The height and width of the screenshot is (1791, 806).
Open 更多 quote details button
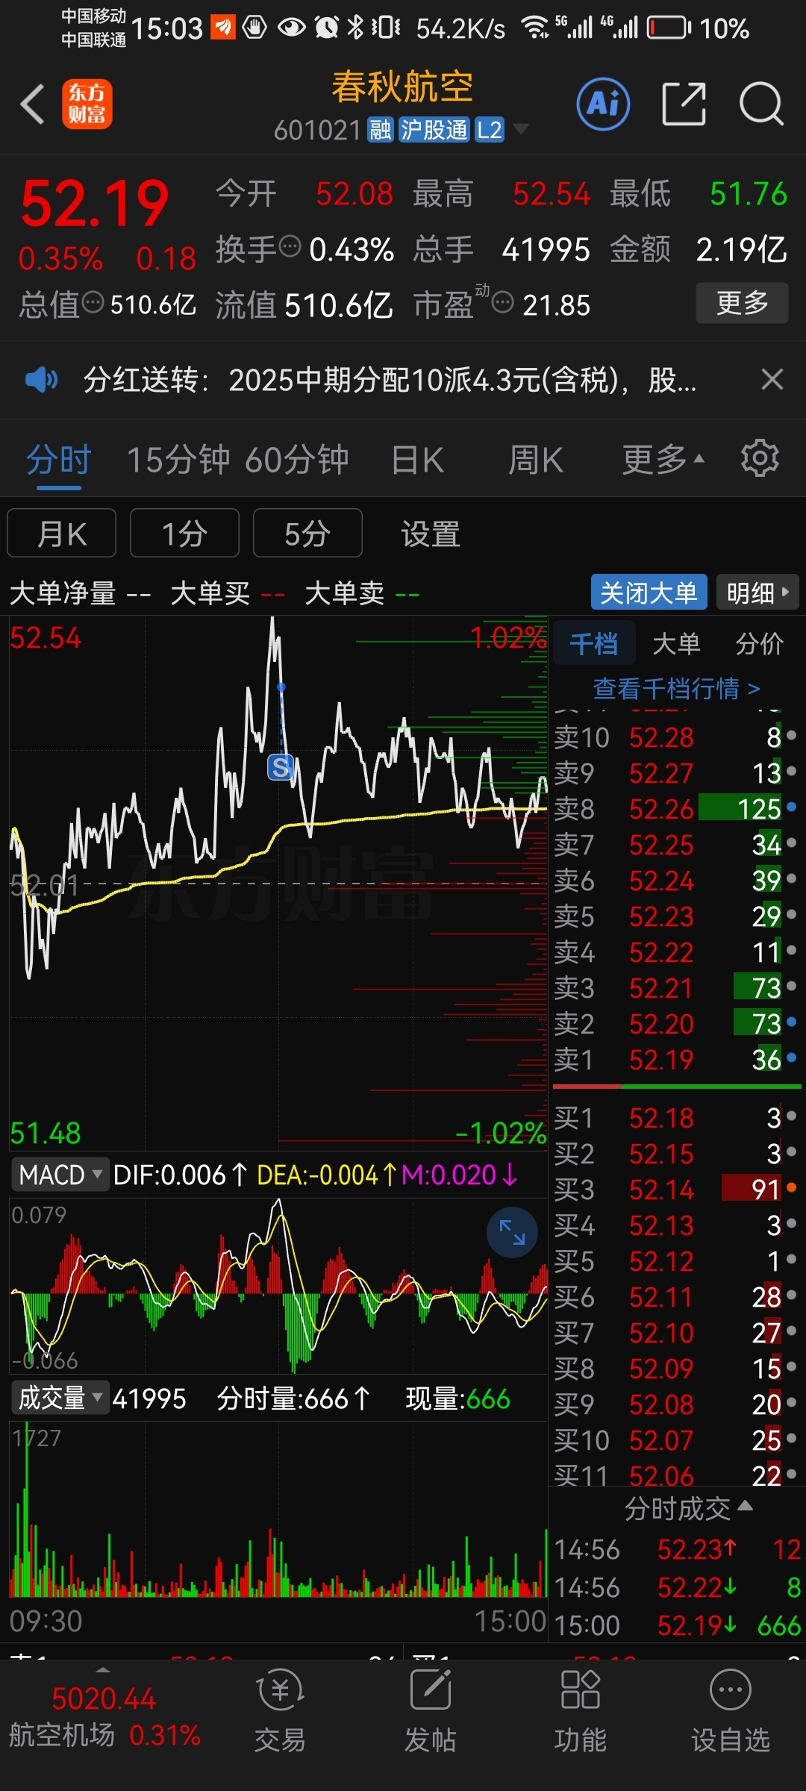pyautogui.click(x=742, y=302)
